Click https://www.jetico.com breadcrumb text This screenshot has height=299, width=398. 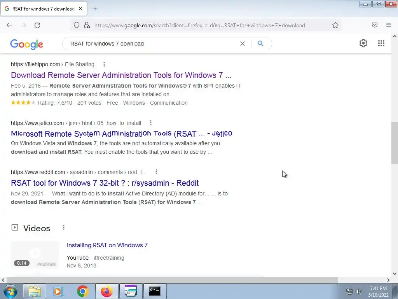[37, 123]
